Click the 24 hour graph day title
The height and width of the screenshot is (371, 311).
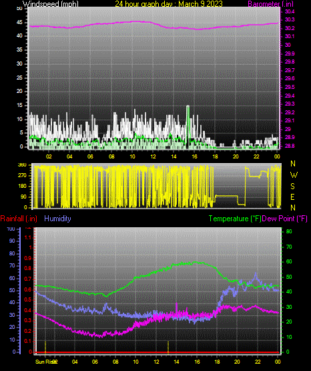(169, 4)
